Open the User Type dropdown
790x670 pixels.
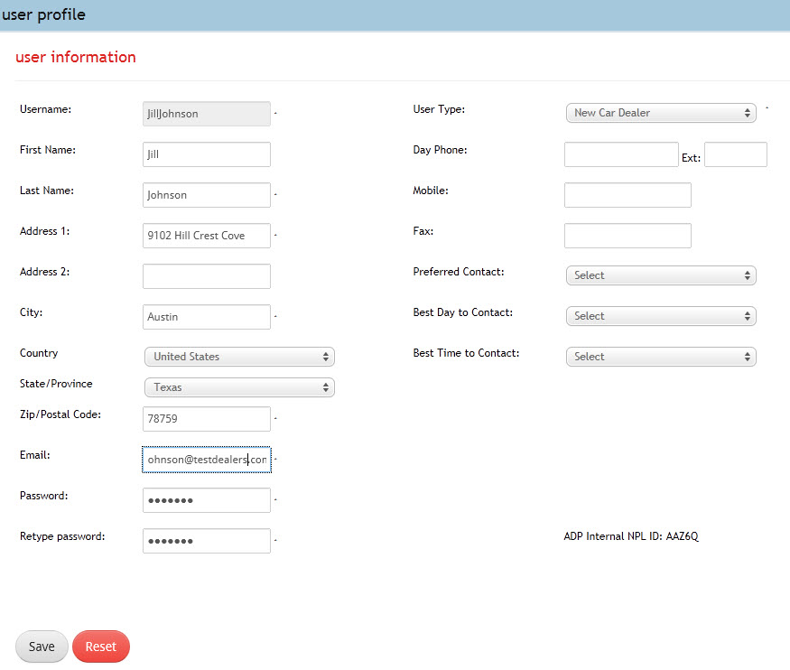tap(660, 113)
